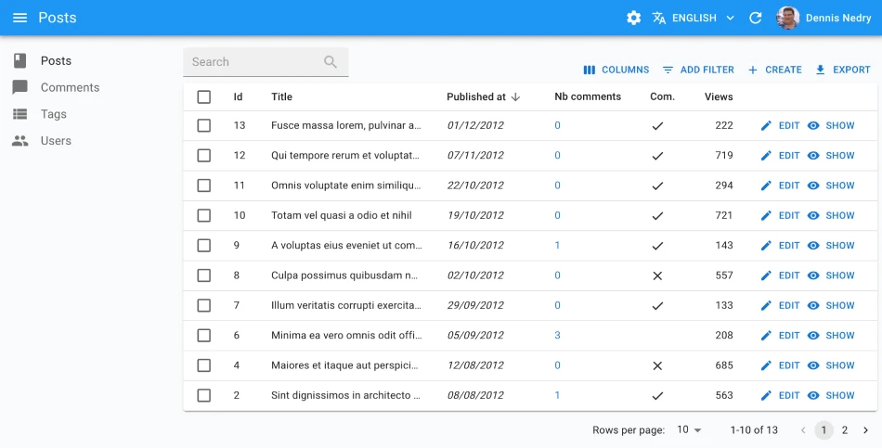Click the eye Show icon for post 10
The image size is (882, 448).
(x=813, y=215)
